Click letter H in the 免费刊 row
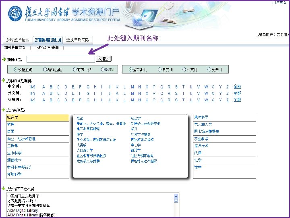Screen dimensions: 290x218 [x=95, y=100]
